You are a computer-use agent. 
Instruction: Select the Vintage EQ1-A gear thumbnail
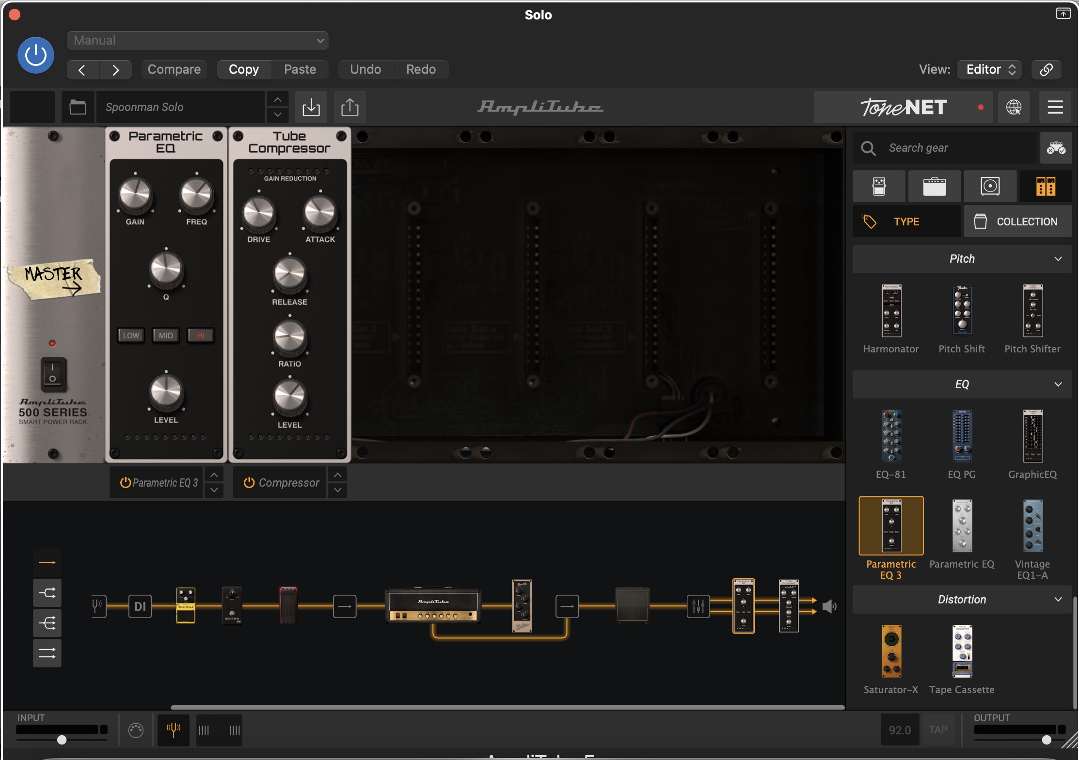coord(1032,526)
